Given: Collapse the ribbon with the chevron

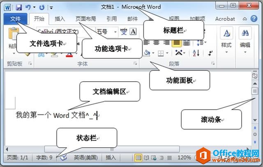Looking at the screenshot, I should click(x=245, y=19).
